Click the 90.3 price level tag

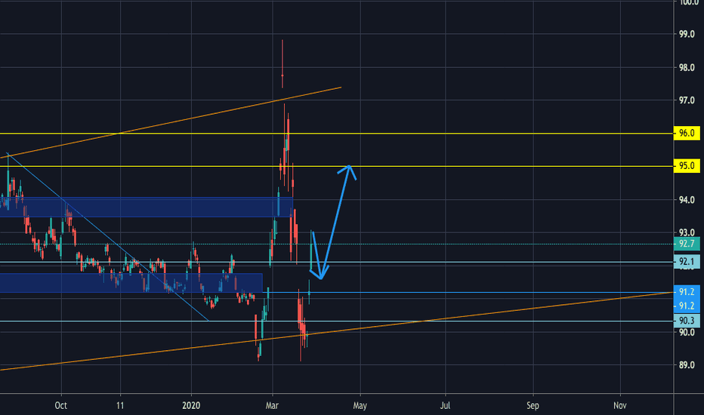pyautogui.click(x=687, y=321)
